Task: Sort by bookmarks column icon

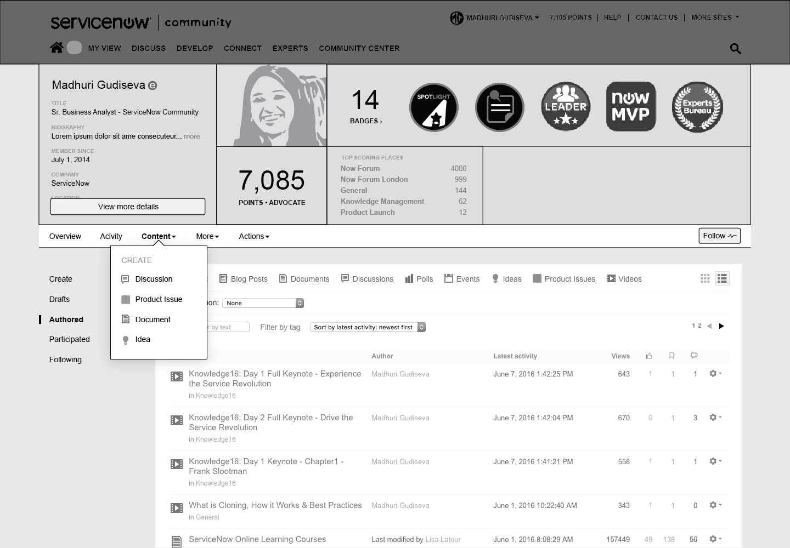Action: tap(672, 356)
